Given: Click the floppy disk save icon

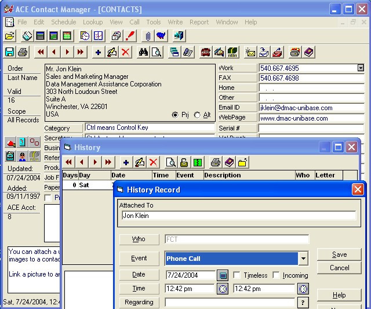Looking at the screenshot, I should 10,52.
